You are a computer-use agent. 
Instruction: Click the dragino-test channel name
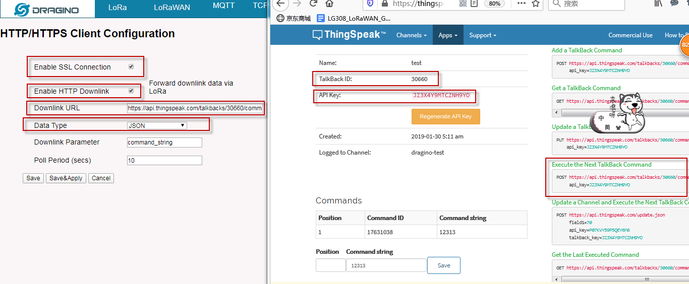pyautogui.click(x=428, y=153)
